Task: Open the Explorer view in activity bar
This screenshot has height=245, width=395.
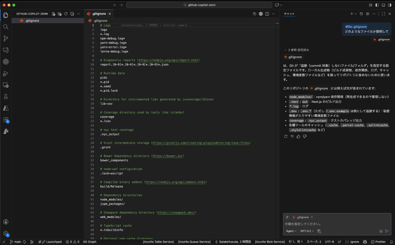Action: (x=6, y=15)
